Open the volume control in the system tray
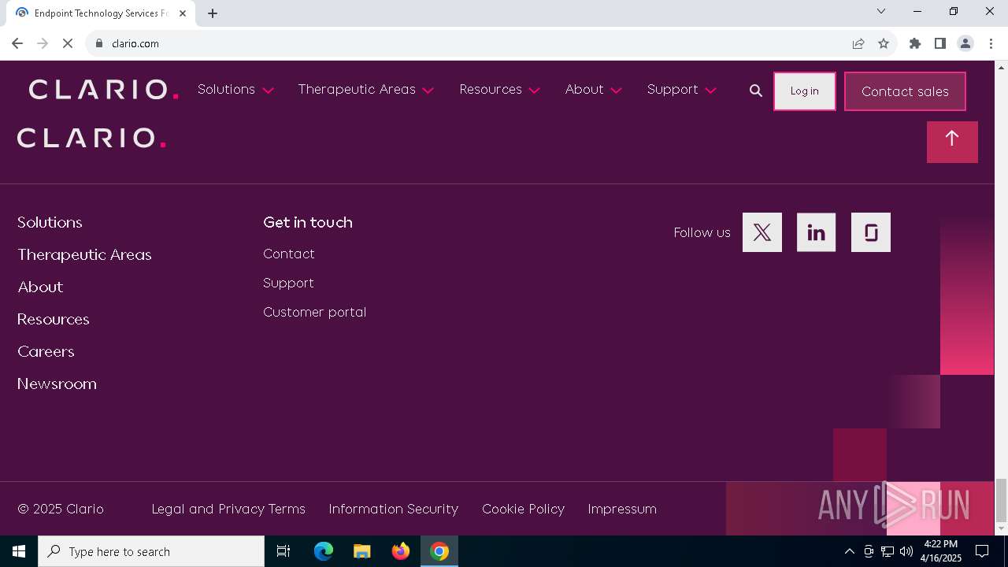This screenshot has width=1008, height=567. [906, 551]
